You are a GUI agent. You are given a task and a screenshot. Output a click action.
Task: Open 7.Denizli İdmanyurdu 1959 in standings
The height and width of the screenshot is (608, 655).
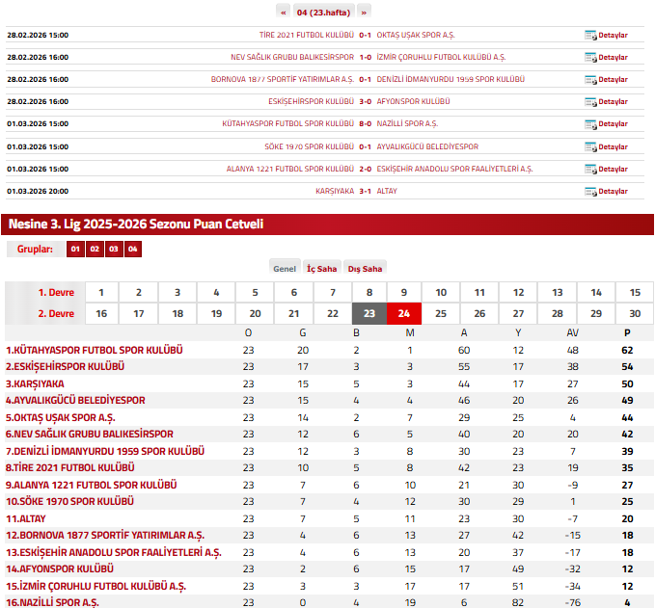[x=105, y=452]
